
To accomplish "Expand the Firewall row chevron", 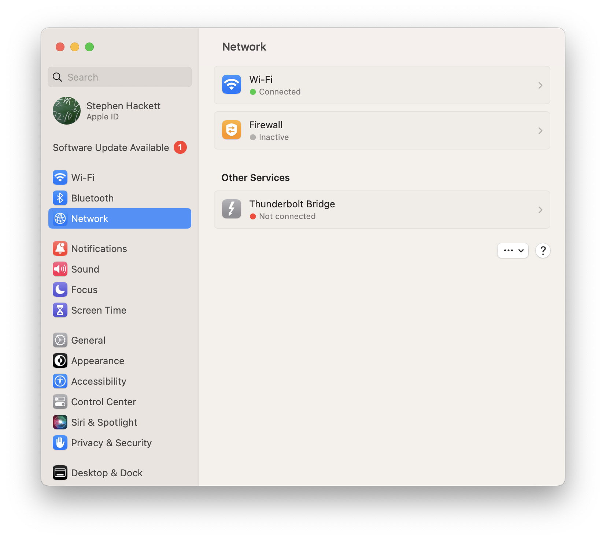I will (x=540, y=131).
